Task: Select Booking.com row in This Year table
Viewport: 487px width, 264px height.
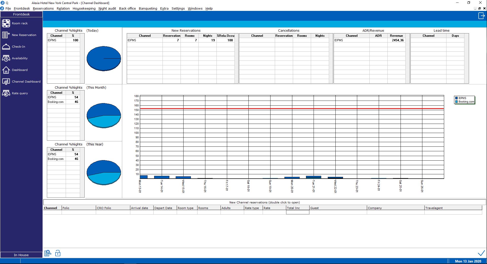Action: click(63, 159)
